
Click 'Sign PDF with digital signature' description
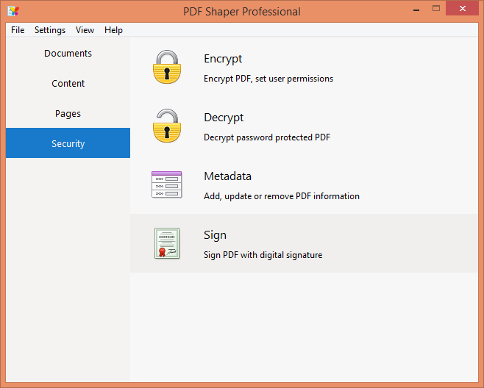[x=263, y=255]
